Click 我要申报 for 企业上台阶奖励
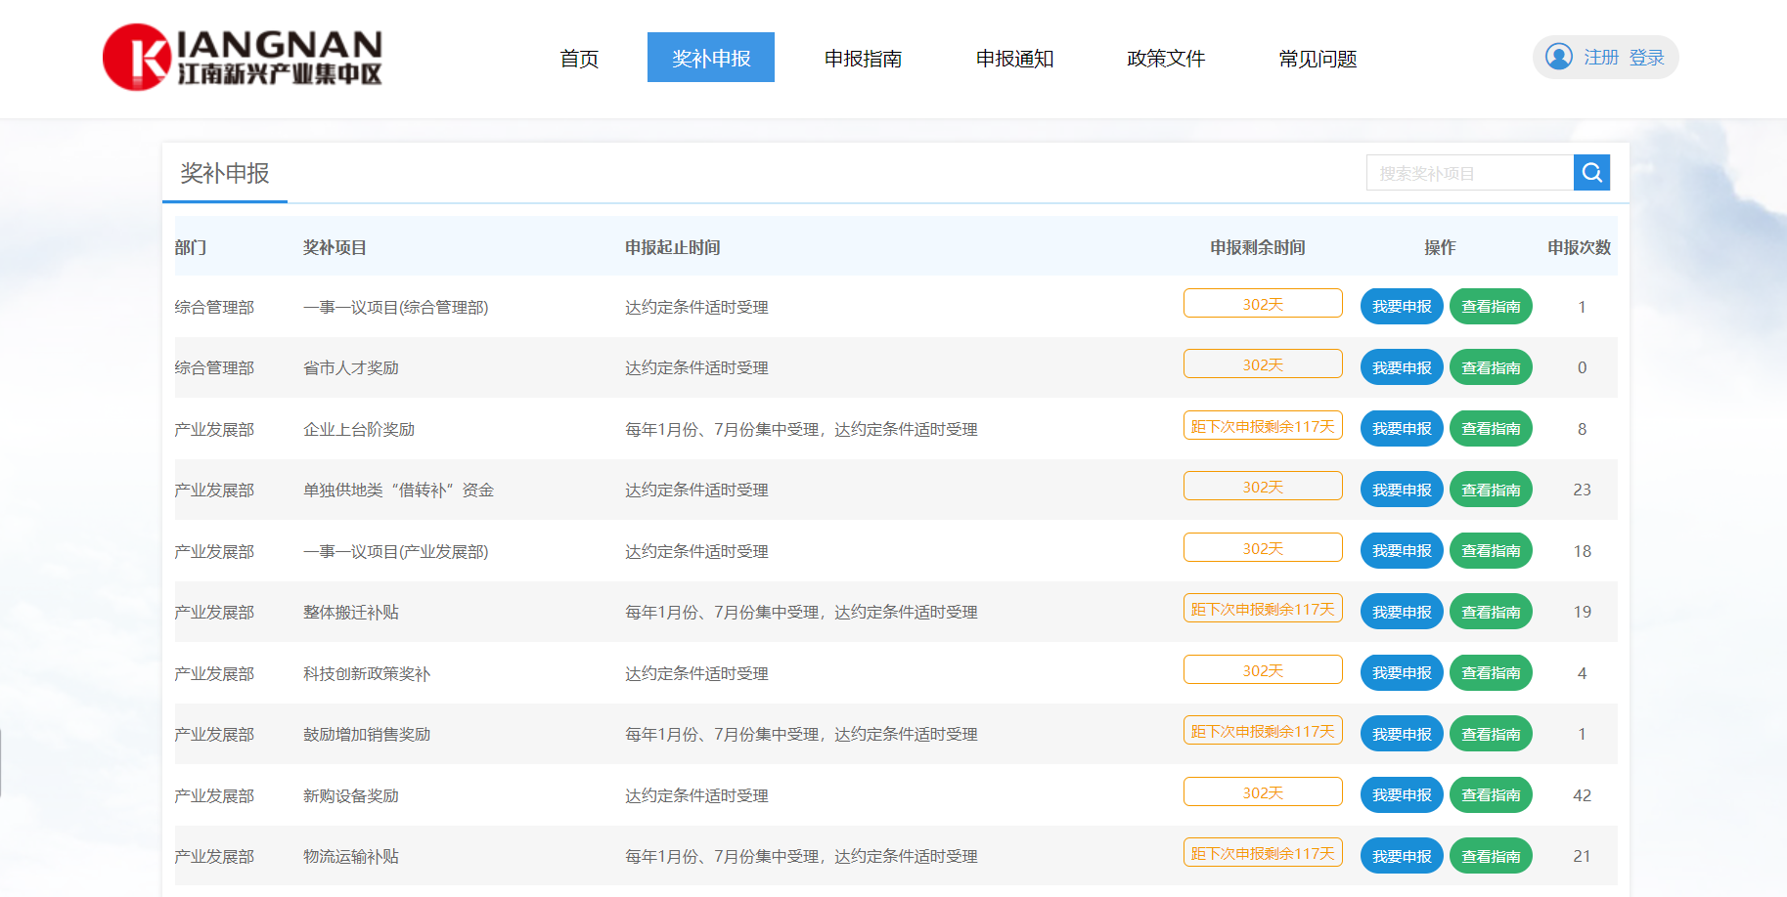Image resolution: width=1787 pixels, height=897 pixels. (1402, 429)
